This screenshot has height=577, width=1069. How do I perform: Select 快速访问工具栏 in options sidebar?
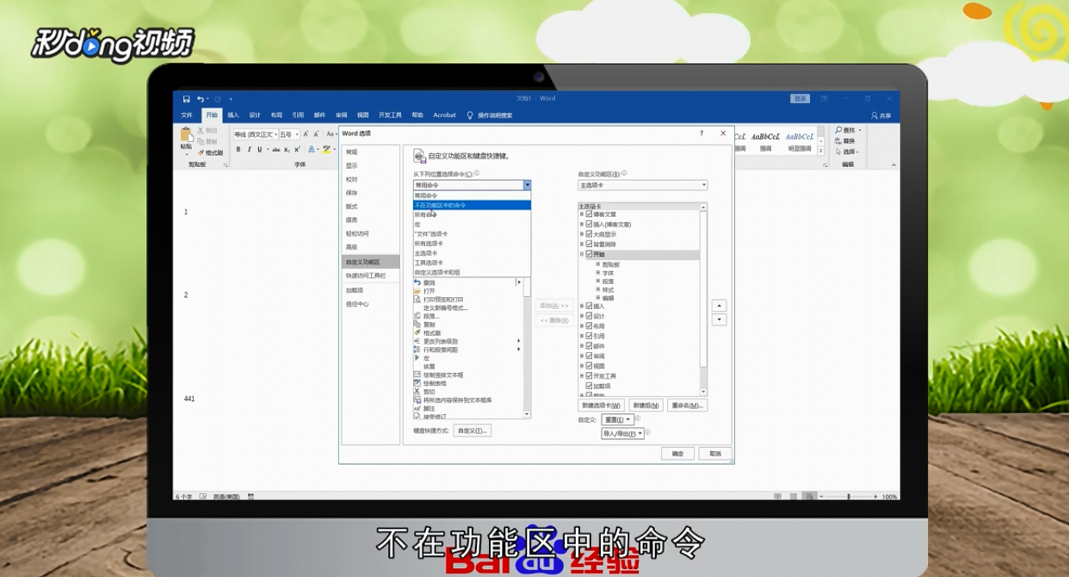370,276
